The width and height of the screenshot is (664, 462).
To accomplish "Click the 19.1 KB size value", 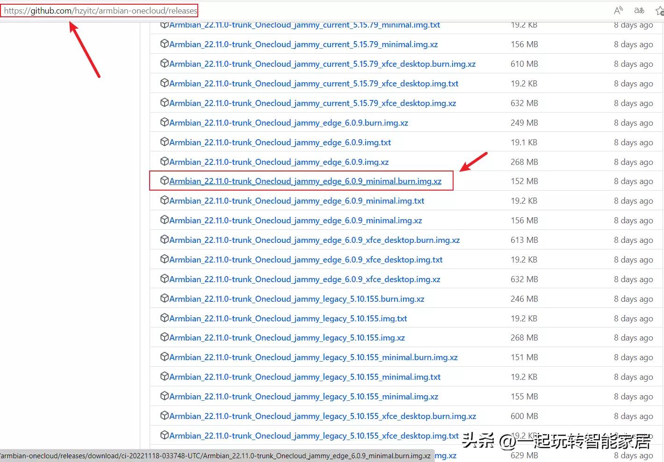I will coord(524,142).
